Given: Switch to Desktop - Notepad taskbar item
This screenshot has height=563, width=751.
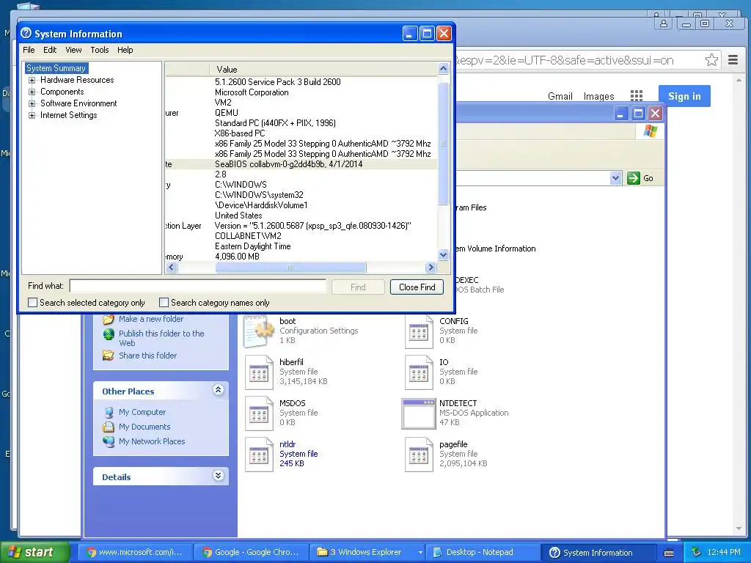Looking at the screenshot, I should [483, 553].
